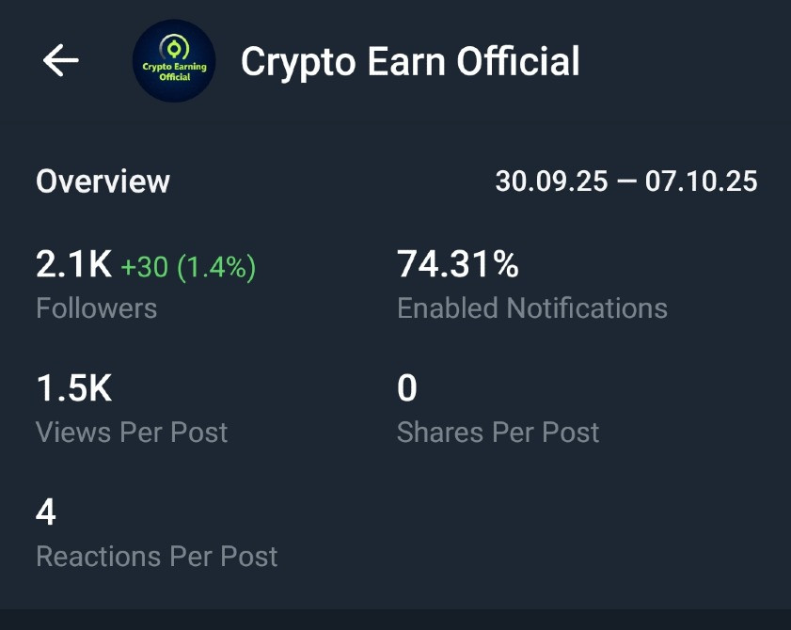The height and width of the screenshot is (630, 791).
Task: Tap the back arrow icon
Action: tap(61, 61)
